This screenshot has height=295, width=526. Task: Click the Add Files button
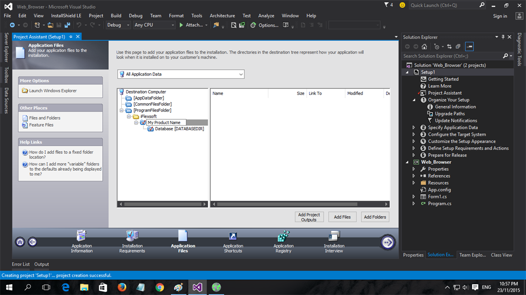342,217
